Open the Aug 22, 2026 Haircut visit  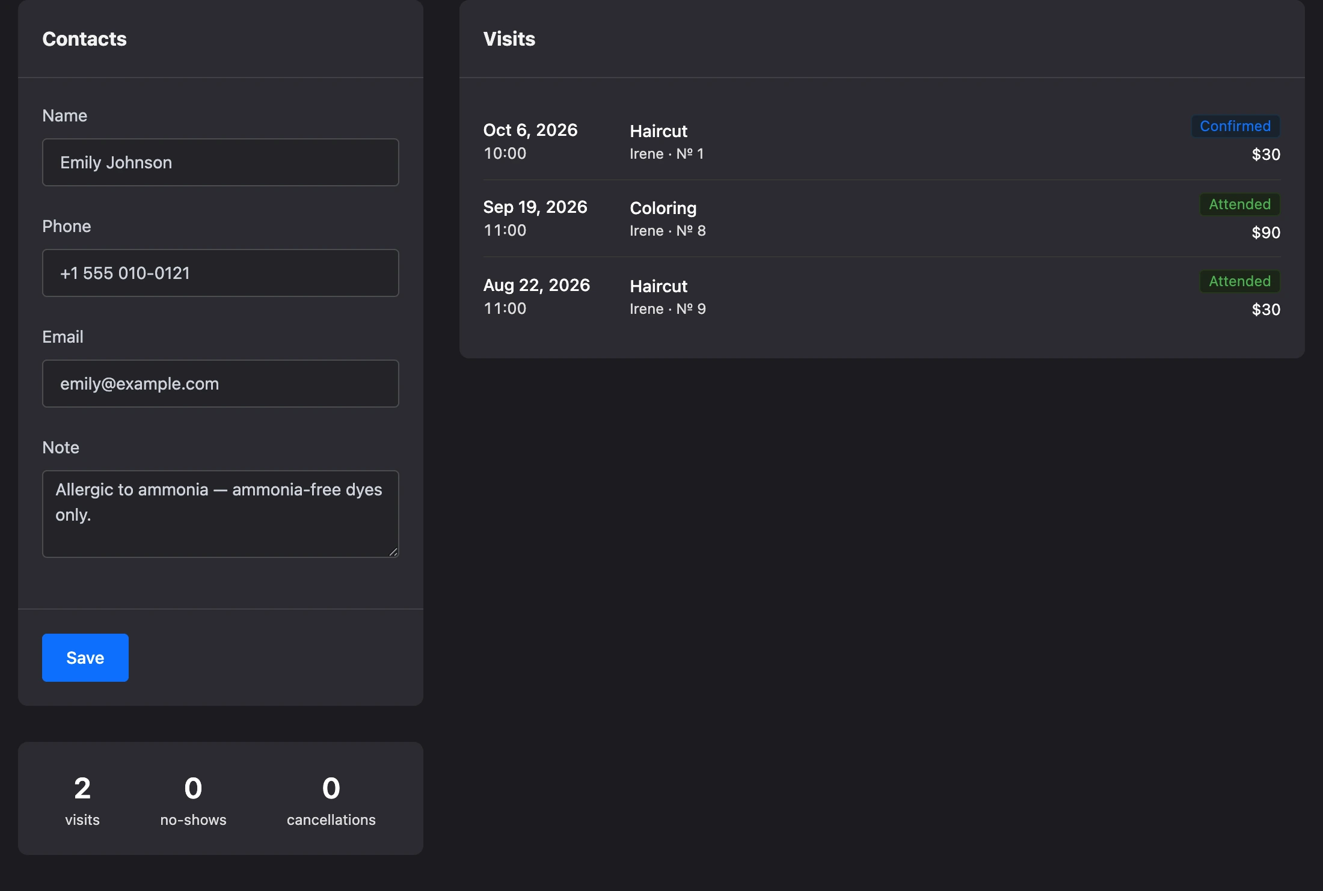882,296
